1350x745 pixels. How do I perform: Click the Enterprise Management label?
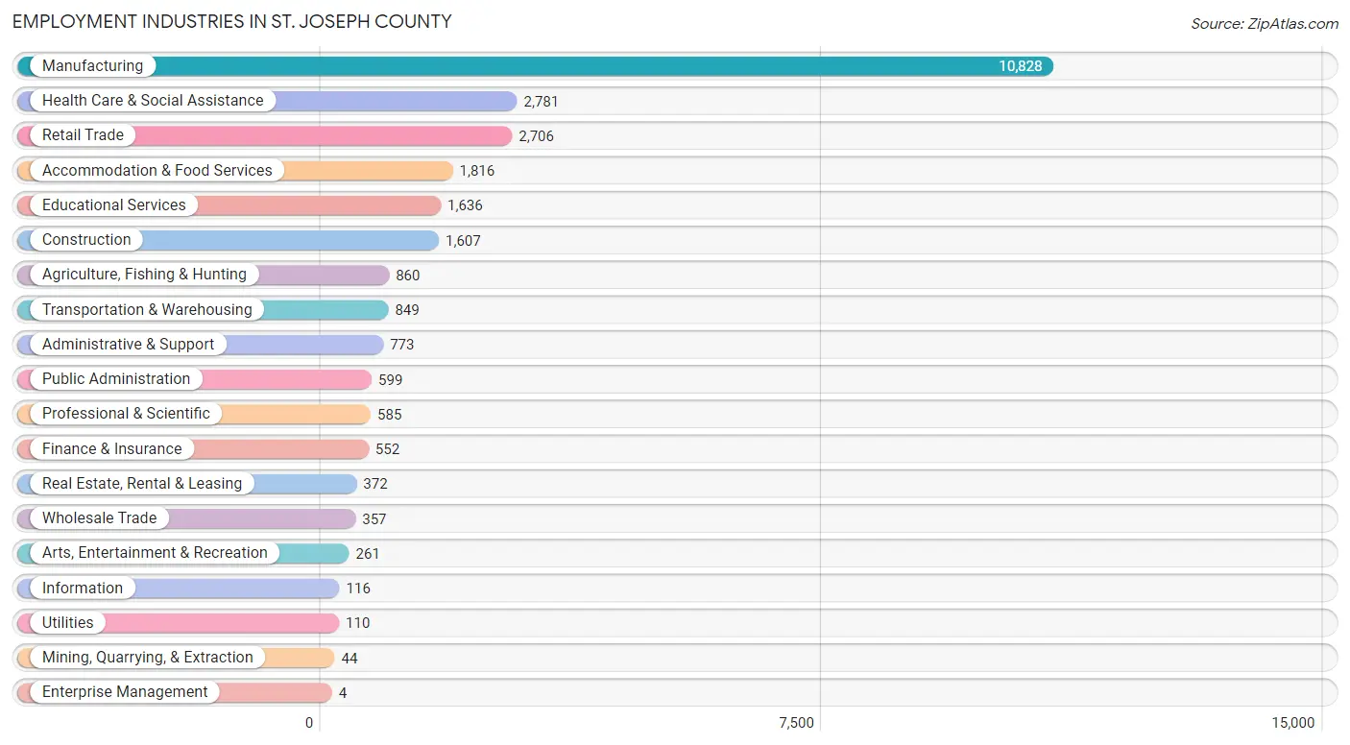(x=125, y=692)
